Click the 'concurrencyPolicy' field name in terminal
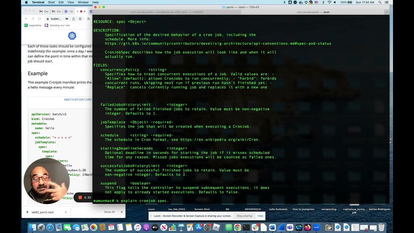The width and height of the screenshot is (414, 233). 120,70
